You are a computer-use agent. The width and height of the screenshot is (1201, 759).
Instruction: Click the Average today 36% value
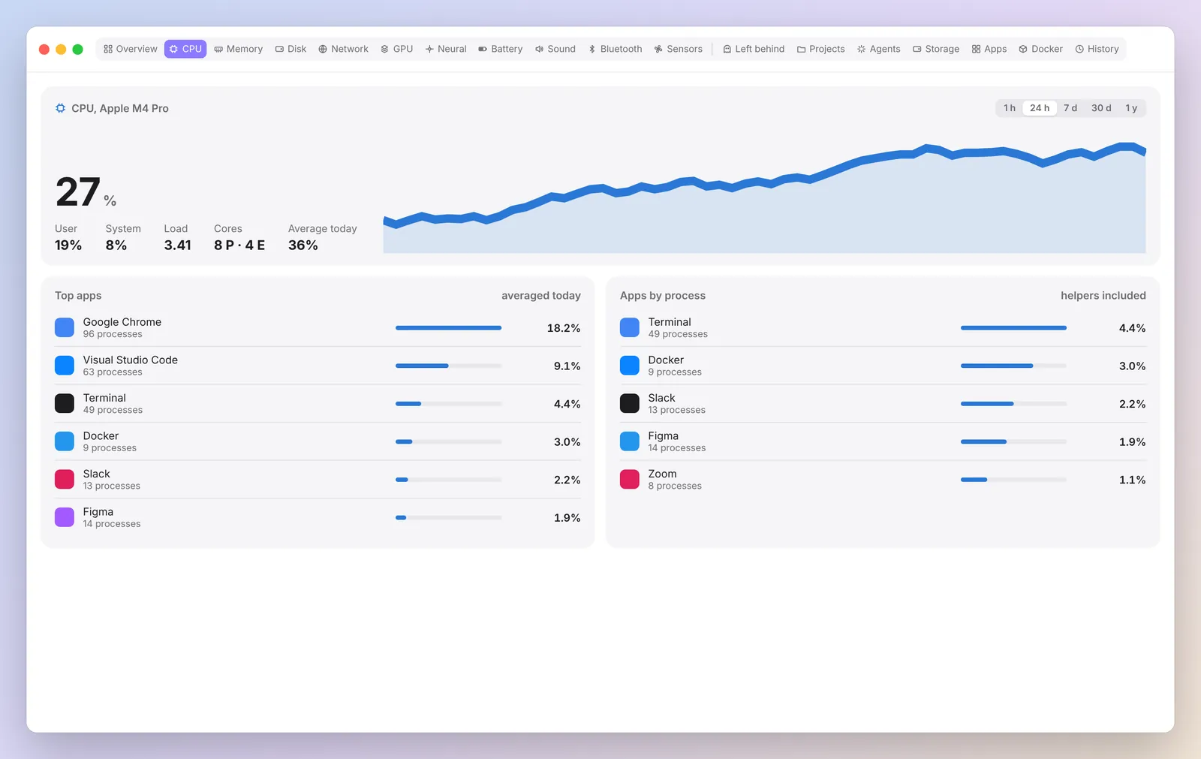(303, 245)
